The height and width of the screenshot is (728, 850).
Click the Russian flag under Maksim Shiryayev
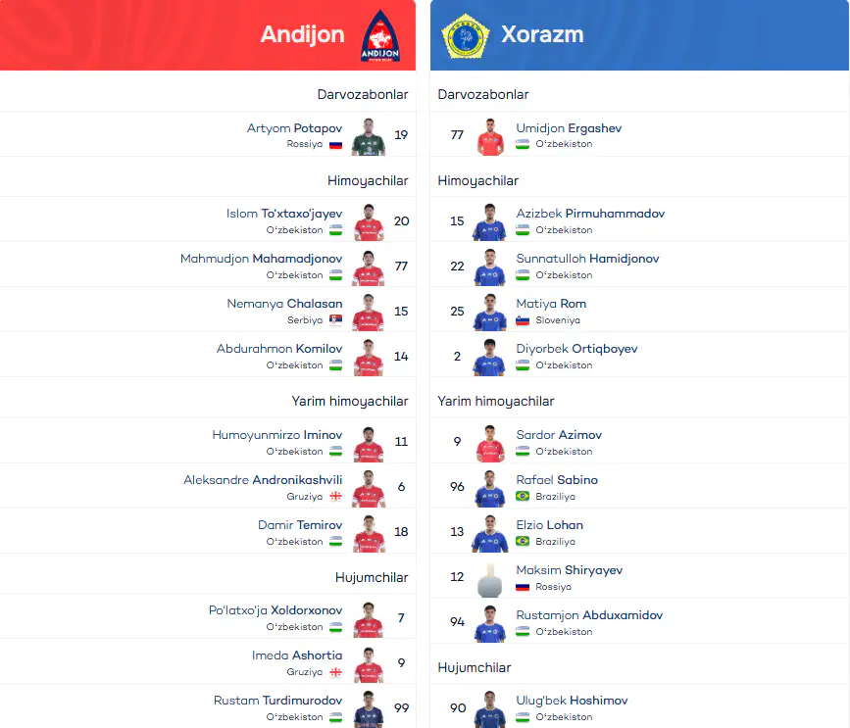[x=523, y=587]
